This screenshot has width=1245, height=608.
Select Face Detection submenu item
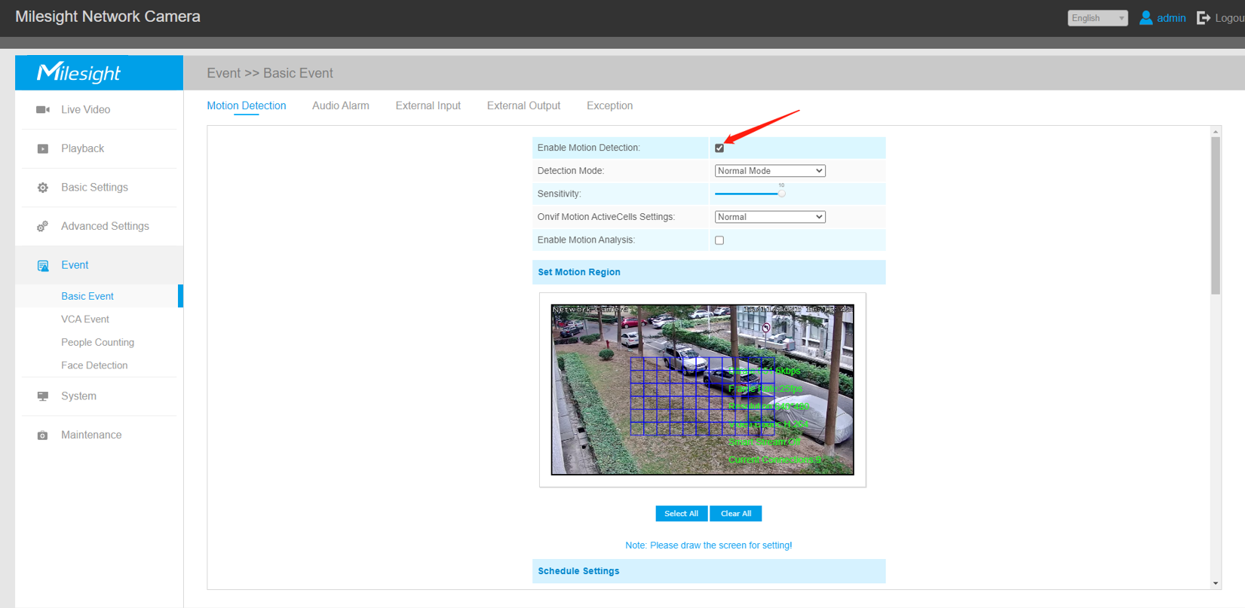(x=94, y=365)
